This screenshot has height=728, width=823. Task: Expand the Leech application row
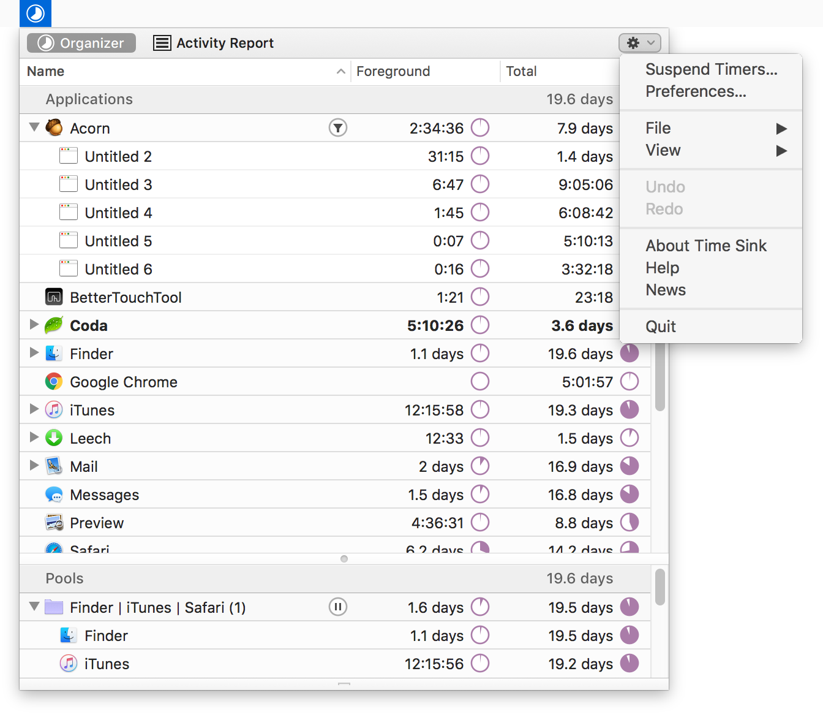pyautogui.click(x=34, y=437)
